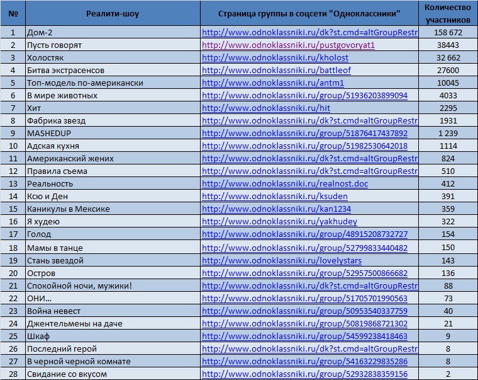Viewport: 478px width, 380px height.
Task: Open the Дом-2 group link
Action: pyautogui.click(x=309, y=33)
